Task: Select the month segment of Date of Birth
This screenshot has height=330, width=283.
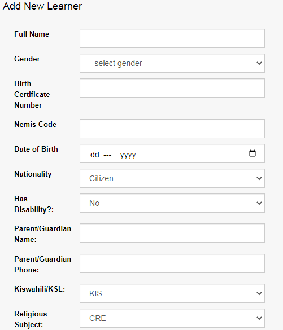Action: [107, 155]
